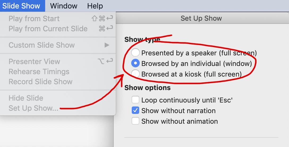Open Set Up Show… from the menu
289x147 pixels.
click(x=33, y=108)
